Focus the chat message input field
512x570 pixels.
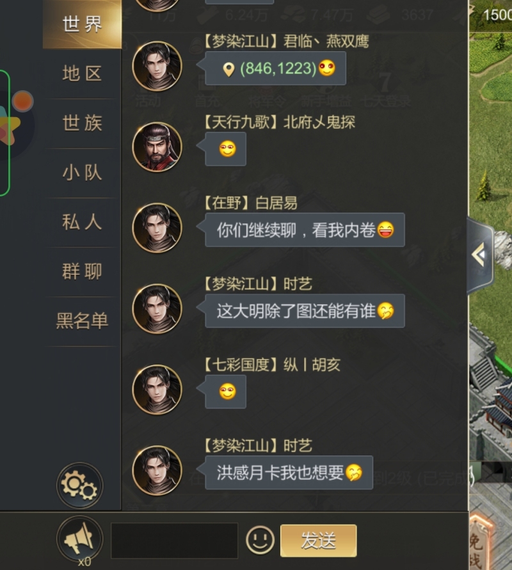pyautogui.click(x=175, y=541)
